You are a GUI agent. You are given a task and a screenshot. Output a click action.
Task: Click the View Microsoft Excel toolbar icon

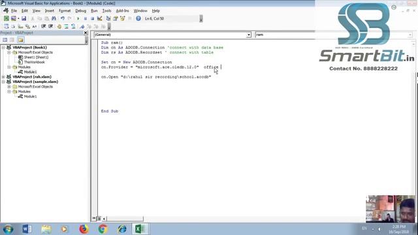[6, 18]
